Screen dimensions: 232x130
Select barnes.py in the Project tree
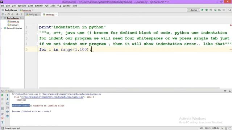[x=13, y=22]
